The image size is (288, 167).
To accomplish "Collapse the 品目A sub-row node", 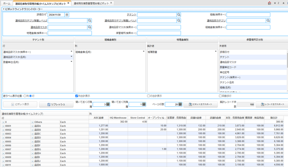I will [33, 126].
